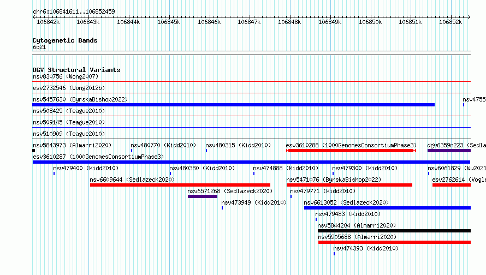Open the esv2732546 (Wong2012b) variant label
The height and width of the screenshot is (275, 486).
(x=69, y=88)
